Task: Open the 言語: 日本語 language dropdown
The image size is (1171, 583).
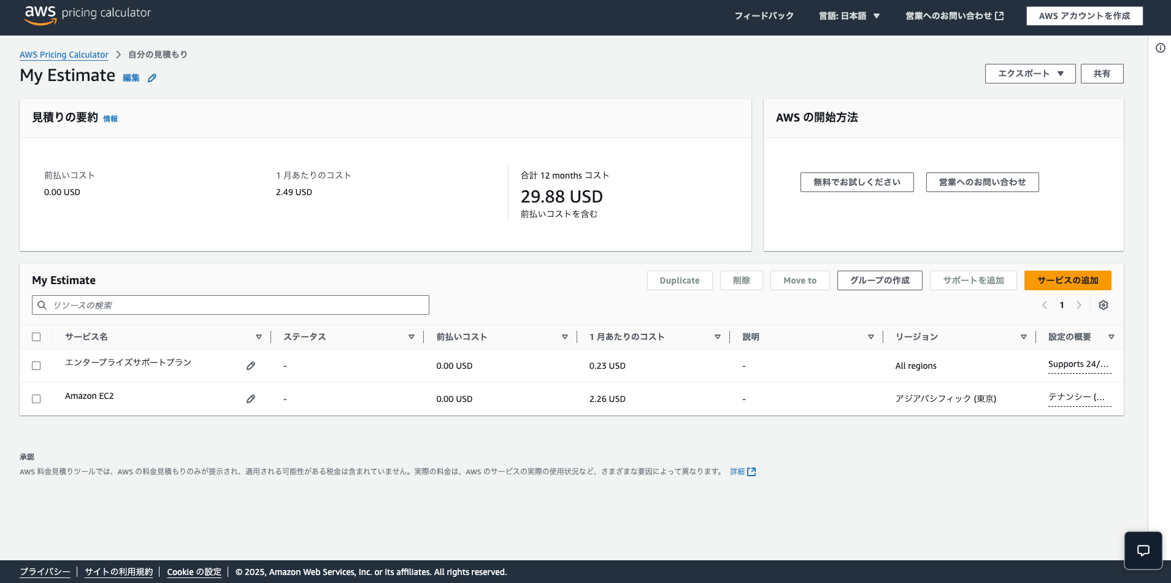Action: point(849,16)
